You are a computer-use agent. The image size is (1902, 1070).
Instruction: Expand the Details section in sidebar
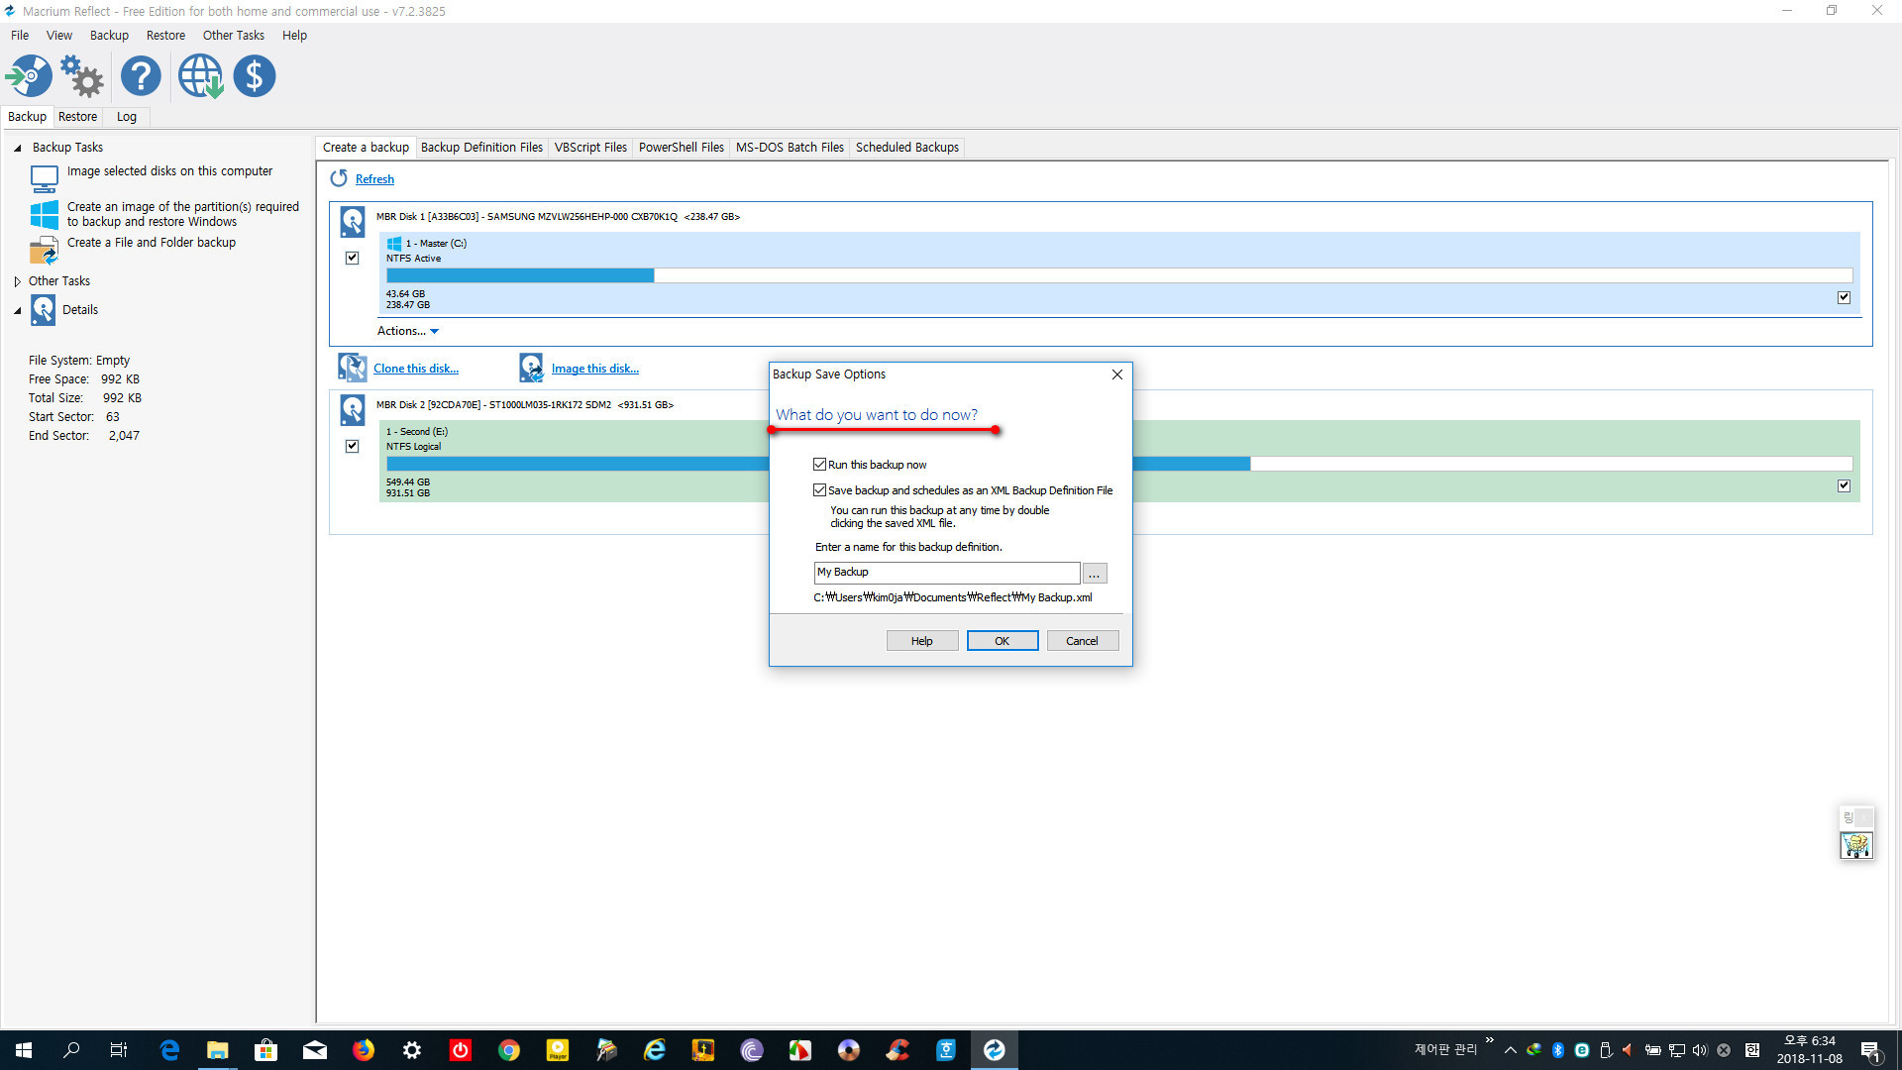point(18,310)
